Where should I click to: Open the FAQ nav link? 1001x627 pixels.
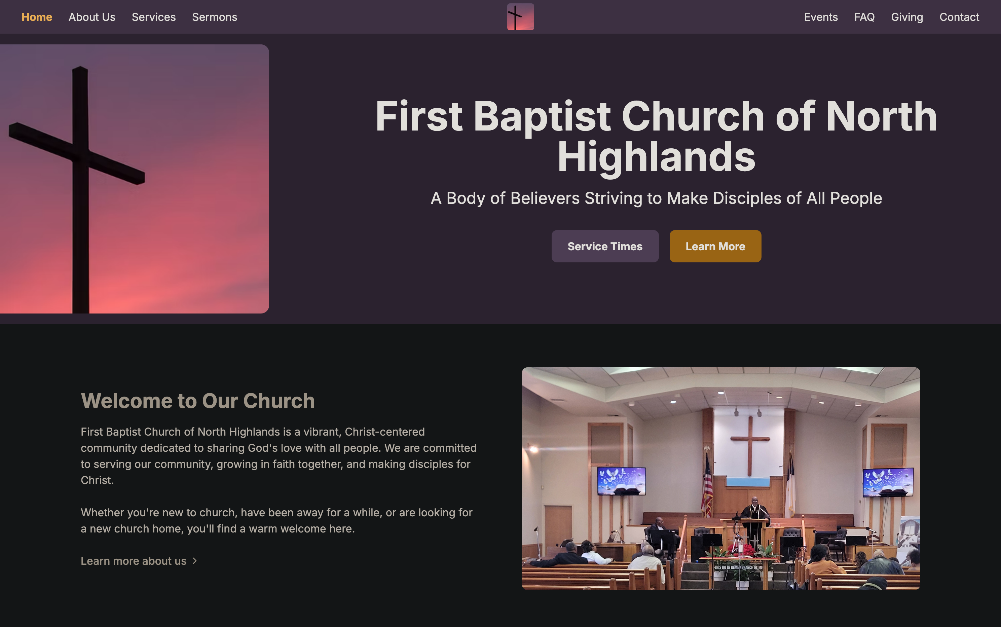coord(864,17)
